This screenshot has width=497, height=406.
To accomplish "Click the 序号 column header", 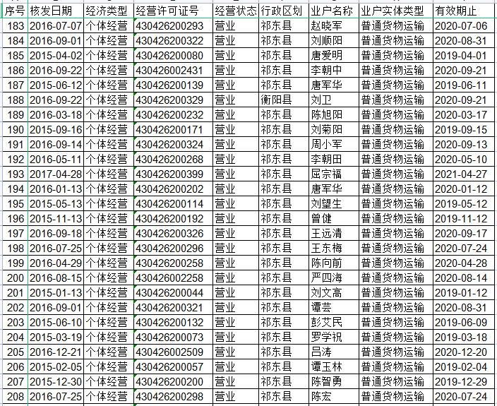I will click(14, 11).
